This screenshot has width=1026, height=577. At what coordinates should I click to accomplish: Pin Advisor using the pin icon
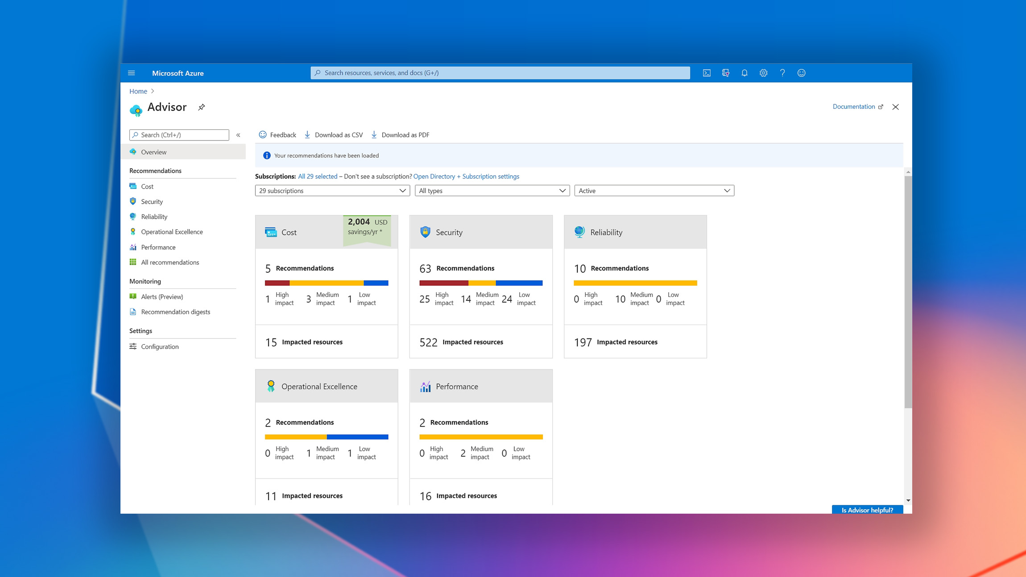coord(202,107)
